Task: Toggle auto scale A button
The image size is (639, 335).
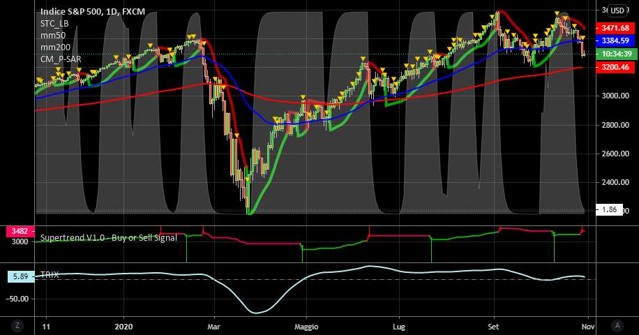Action: pos(617,325)
